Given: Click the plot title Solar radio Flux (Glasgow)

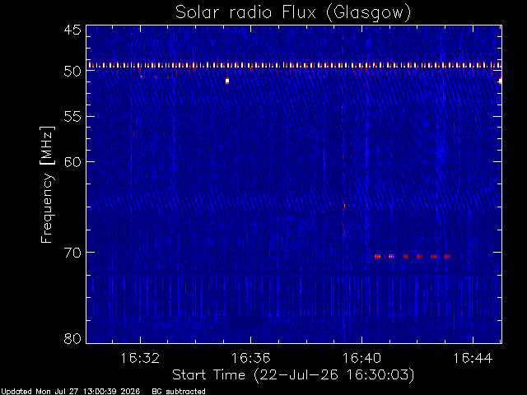Looking at the screenshot, I should [x=293, y=13].
